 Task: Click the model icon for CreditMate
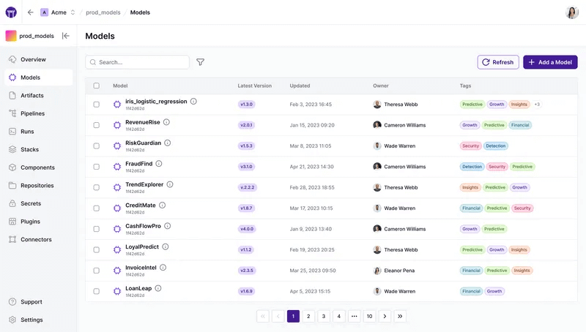[x=117, y=208]
